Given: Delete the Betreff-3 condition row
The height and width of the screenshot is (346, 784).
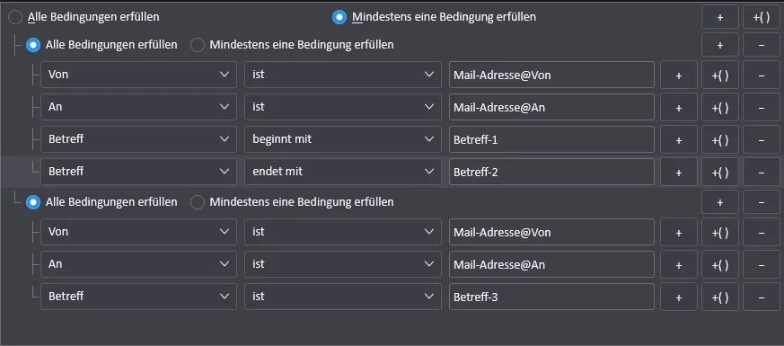Looking at the screenshot, I should pos(761,297).
